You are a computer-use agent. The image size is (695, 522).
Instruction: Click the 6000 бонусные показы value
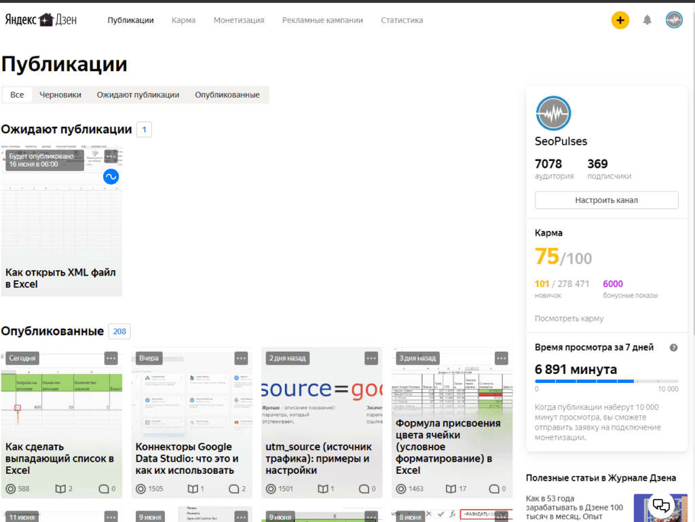coord(631,289)
